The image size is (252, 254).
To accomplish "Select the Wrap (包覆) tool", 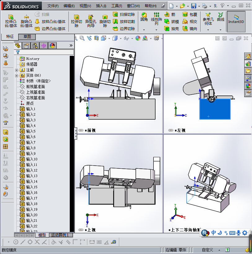I will (x=190, y=14).
